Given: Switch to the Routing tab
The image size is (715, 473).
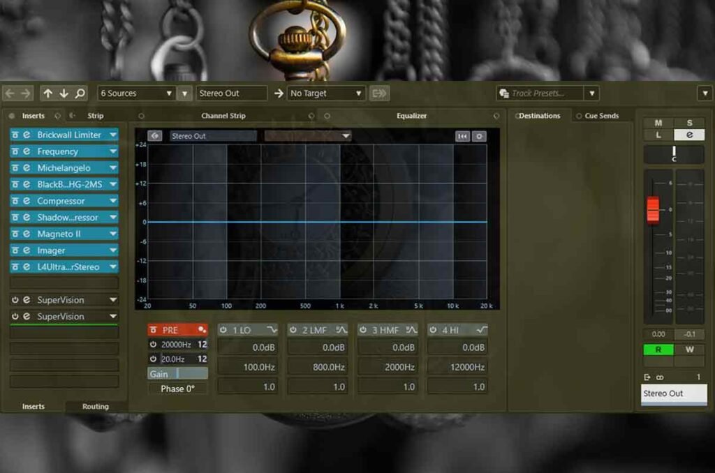Looking at the screenshot, I should [95, 406].
